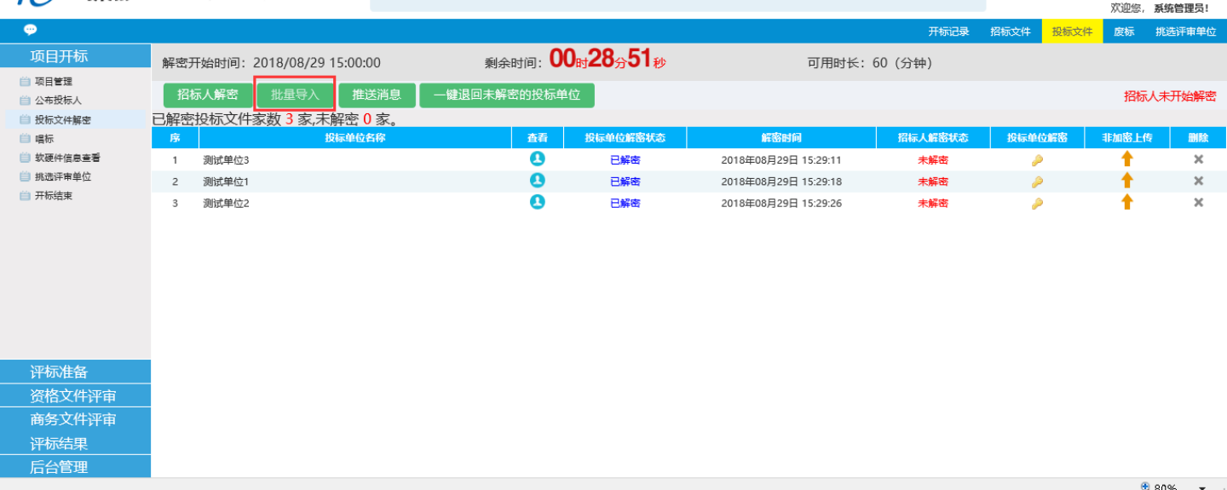The height and width of the screenshot is (490, 1227).
Task: Open the zoom level dropdown arrow
Action: pyautogui.click(x=1202, y=487)
